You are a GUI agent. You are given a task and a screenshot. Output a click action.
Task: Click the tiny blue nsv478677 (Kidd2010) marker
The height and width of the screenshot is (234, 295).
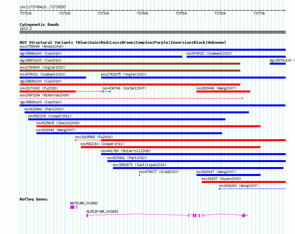pyautogui.click(x=140, y=175)
